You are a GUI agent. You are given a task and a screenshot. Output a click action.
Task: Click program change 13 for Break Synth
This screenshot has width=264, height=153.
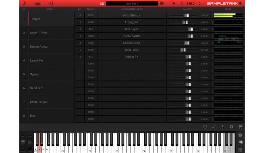coord(80,36)
